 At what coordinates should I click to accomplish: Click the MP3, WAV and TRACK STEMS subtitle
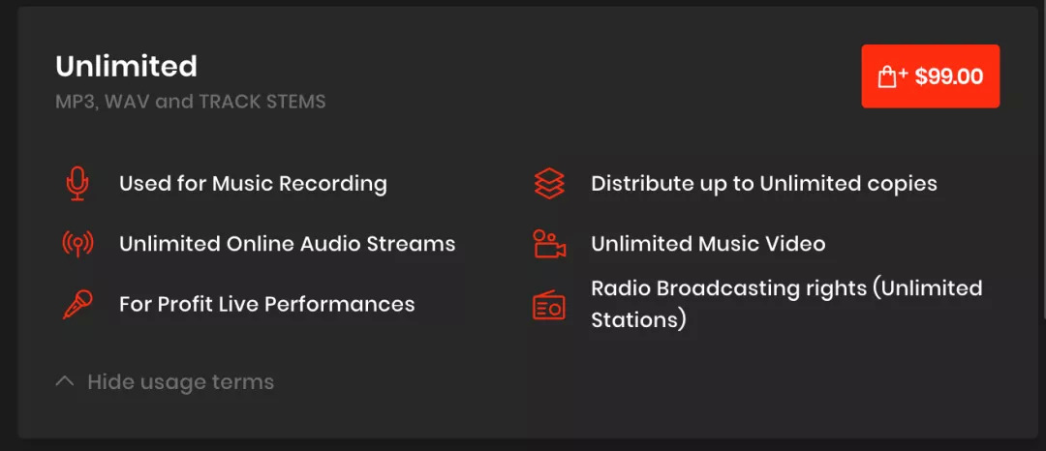pos(190,102)
